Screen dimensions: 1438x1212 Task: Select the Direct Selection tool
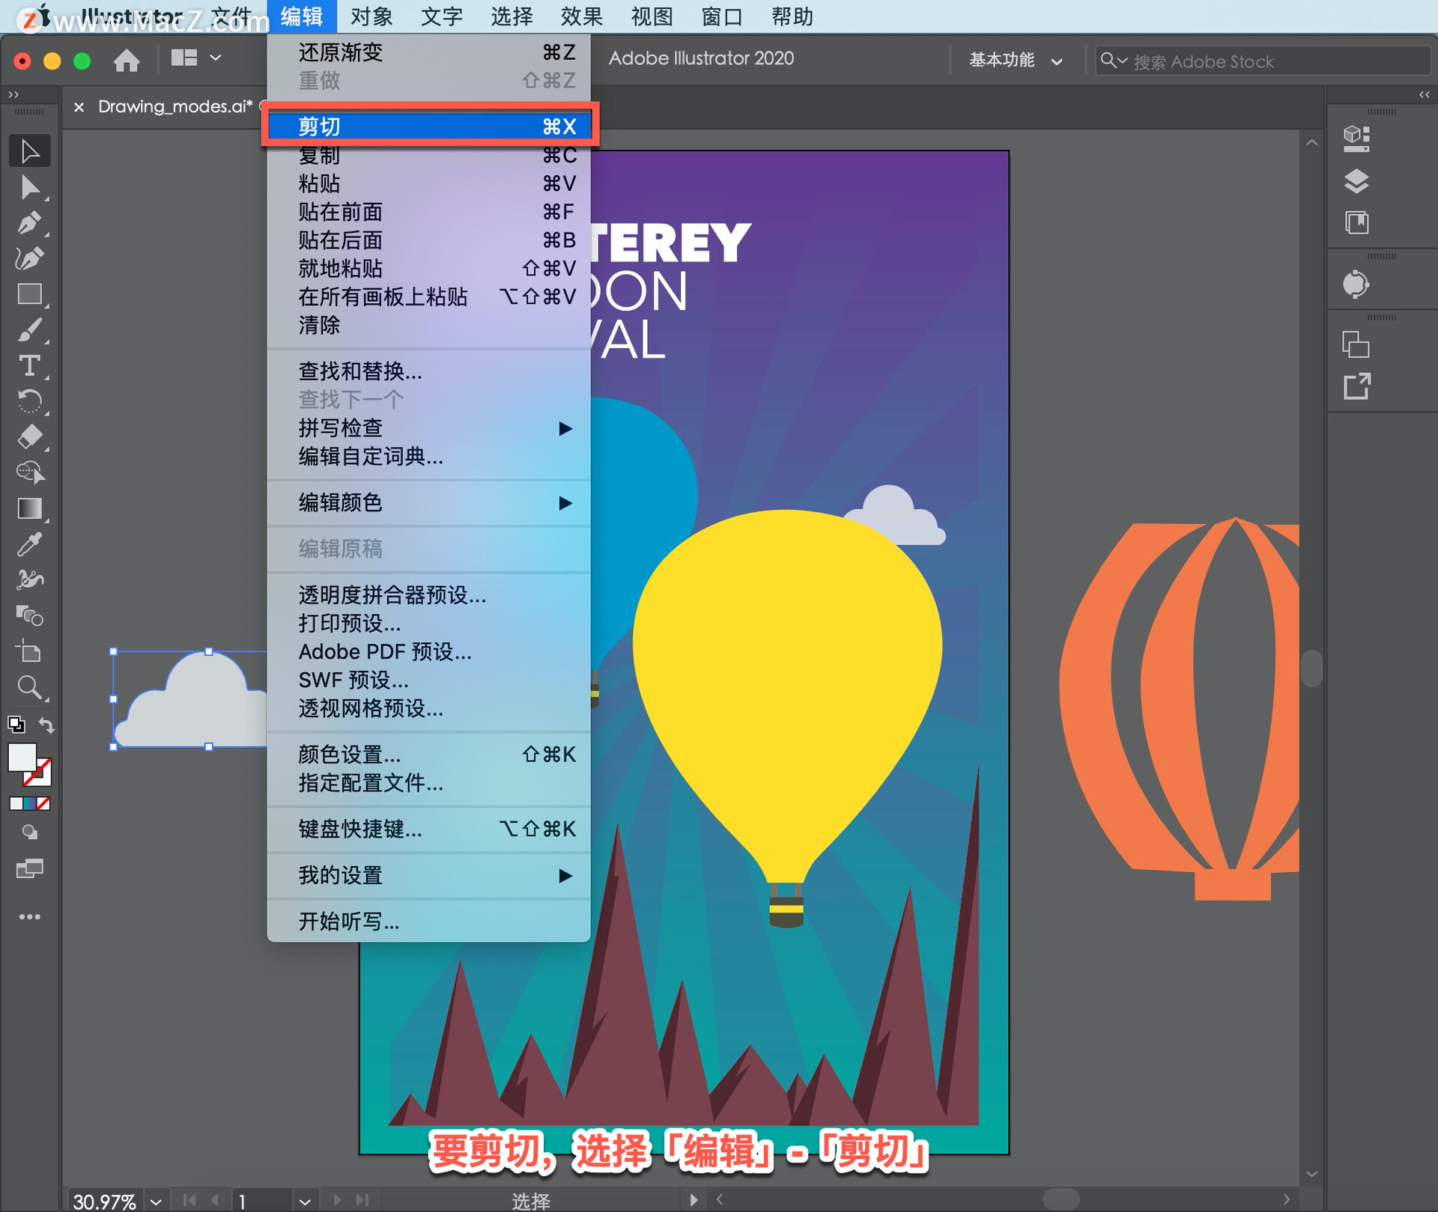[x=29, y=187]
